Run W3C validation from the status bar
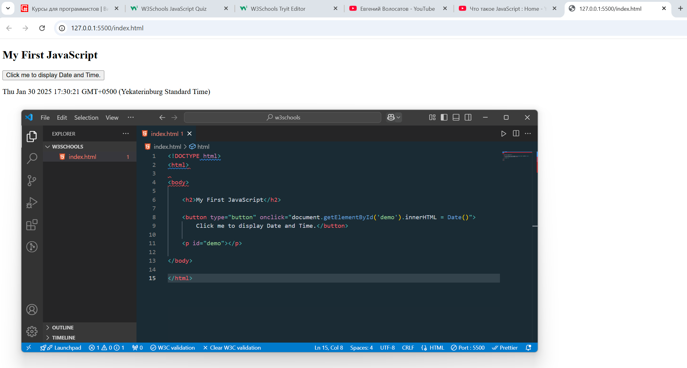Image resolution: width=687 pixels, height=368 pixels. tap(173, 347)
